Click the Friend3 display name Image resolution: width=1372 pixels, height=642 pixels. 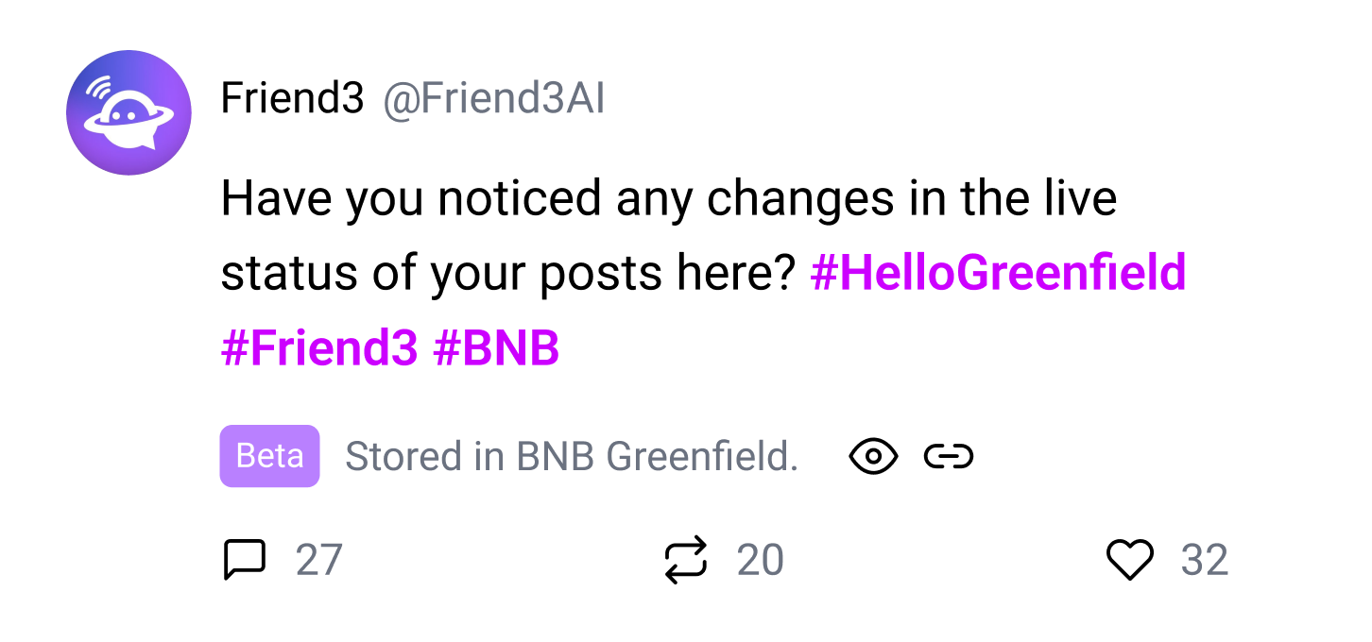click(x=292, y=98)
